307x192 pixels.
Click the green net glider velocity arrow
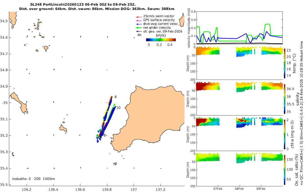[138, 28]
